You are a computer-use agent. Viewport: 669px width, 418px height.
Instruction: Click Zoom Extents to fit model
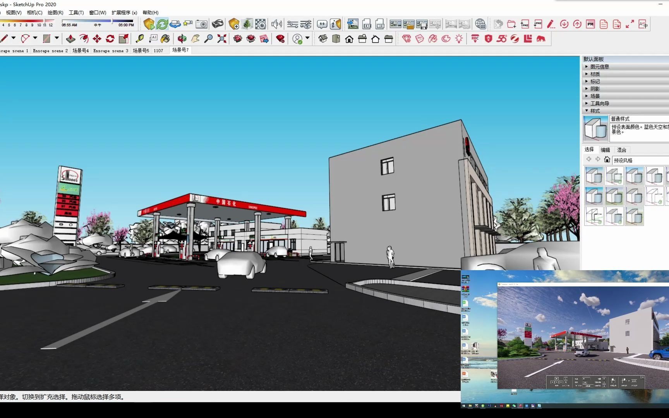coord(221,38)
